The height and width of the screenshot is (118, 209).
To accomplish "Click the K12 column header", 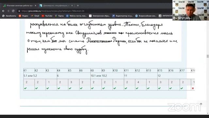I will 141,70.
